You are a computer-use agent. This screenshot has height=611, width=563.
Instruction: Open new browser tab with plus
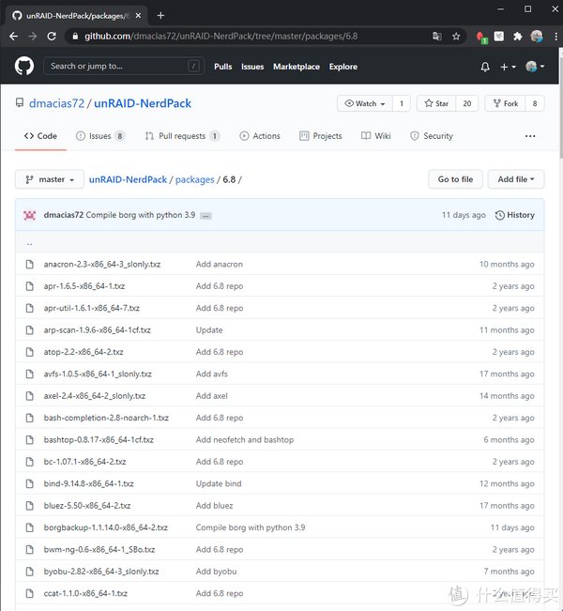point(160,15)
